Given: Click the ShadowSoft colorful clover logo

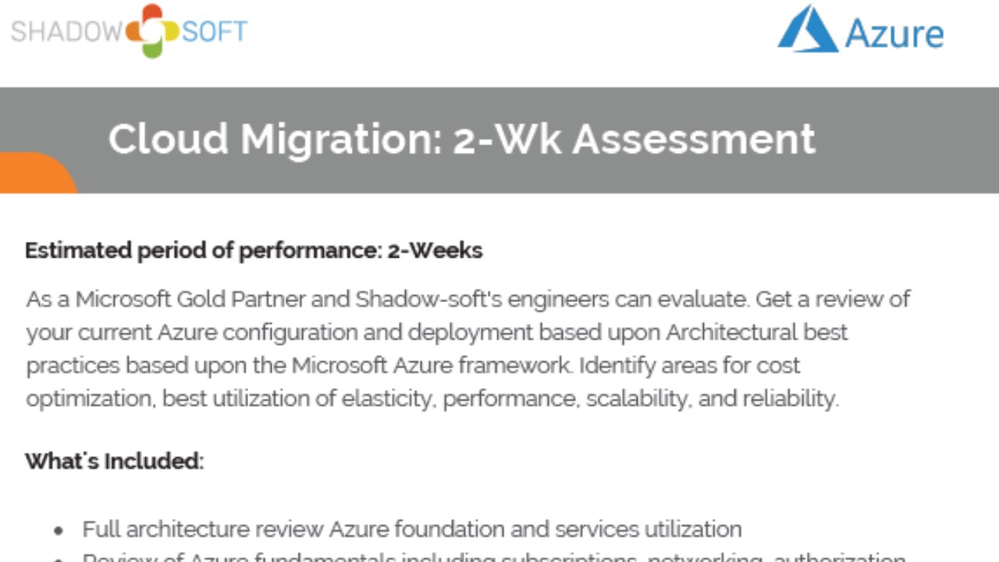Looking at the screenshot, I should [x=152, y=30].
